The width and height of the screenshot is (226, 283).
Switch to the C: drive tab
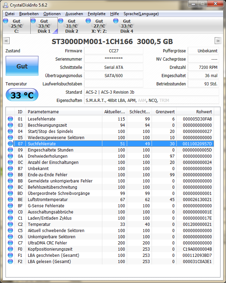pyautogui.click(x=16, y=26)
